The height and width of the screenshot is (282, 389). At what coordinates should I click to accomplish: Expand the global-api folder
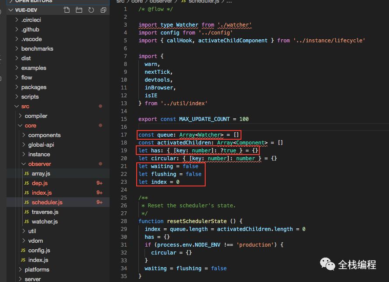click(24, 144)
